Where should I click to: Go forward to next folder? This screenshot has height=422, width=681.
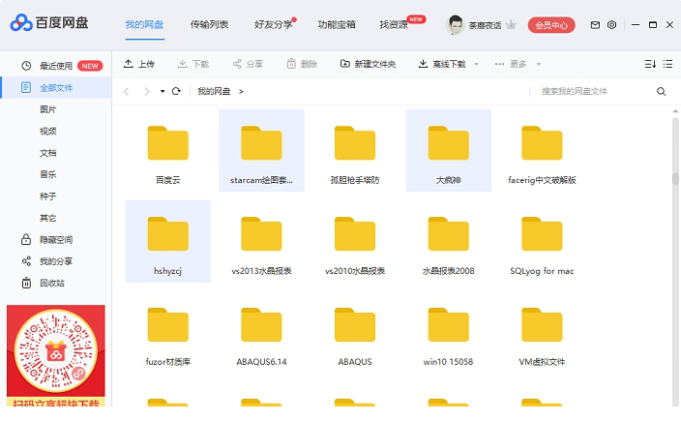click(x=147, y=91)
